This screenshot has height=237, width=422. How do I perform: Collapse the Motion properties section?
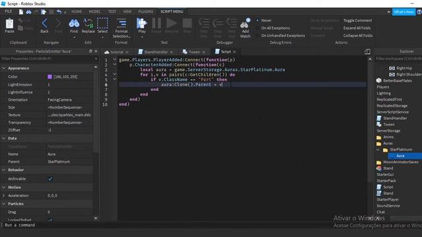coord(4,187)
